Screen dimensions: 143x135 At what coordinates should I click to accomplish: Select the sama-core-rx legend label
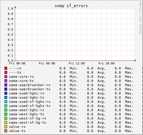click(21, 77)
